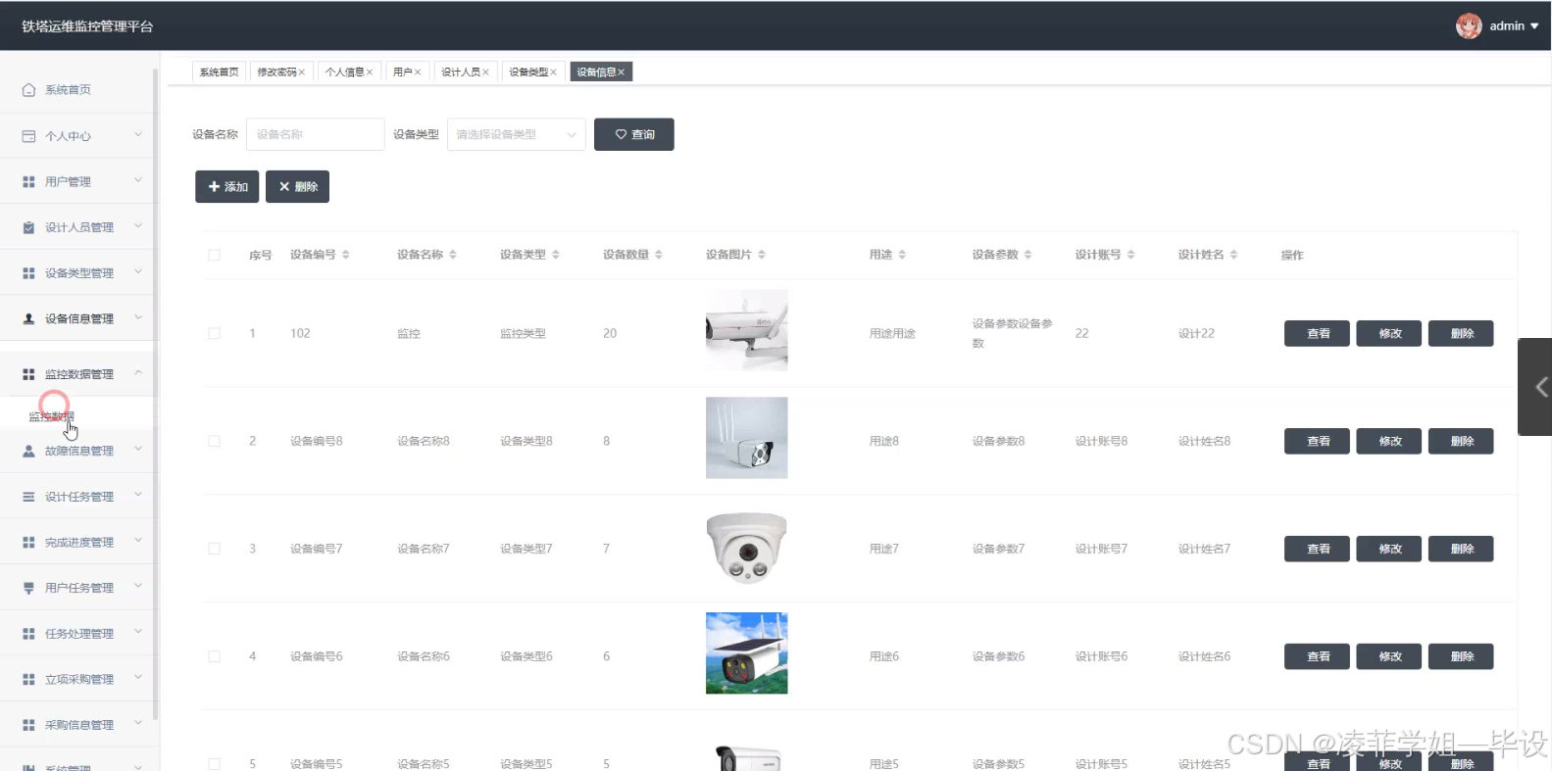Click the sidebar vertical scrollbar

click(x=155, y=392)
